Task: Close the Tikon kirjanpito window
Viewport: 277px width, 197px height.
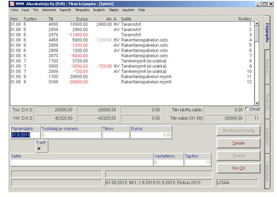Action: click(x=271, y=4)
